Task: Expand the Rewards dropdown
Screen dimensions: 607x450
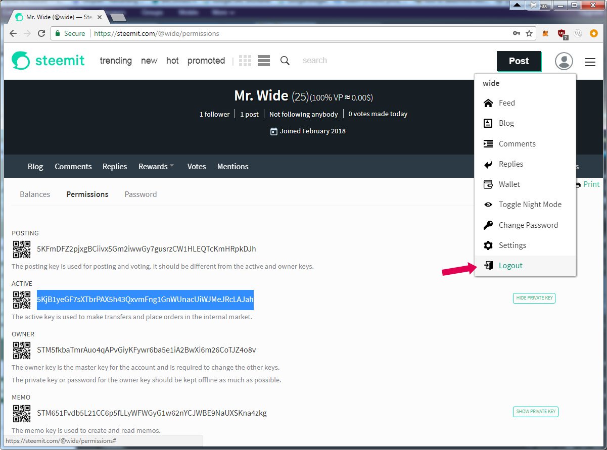Action: click(x=156, y=167)
